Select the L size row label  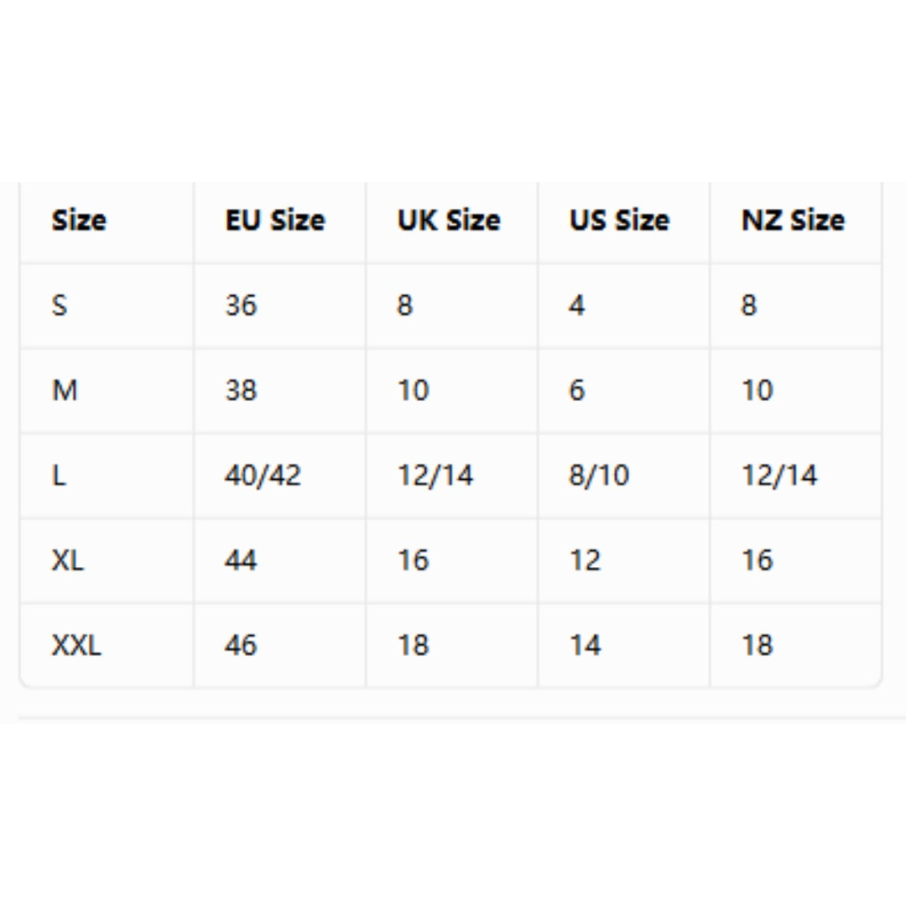coord(59,475)
